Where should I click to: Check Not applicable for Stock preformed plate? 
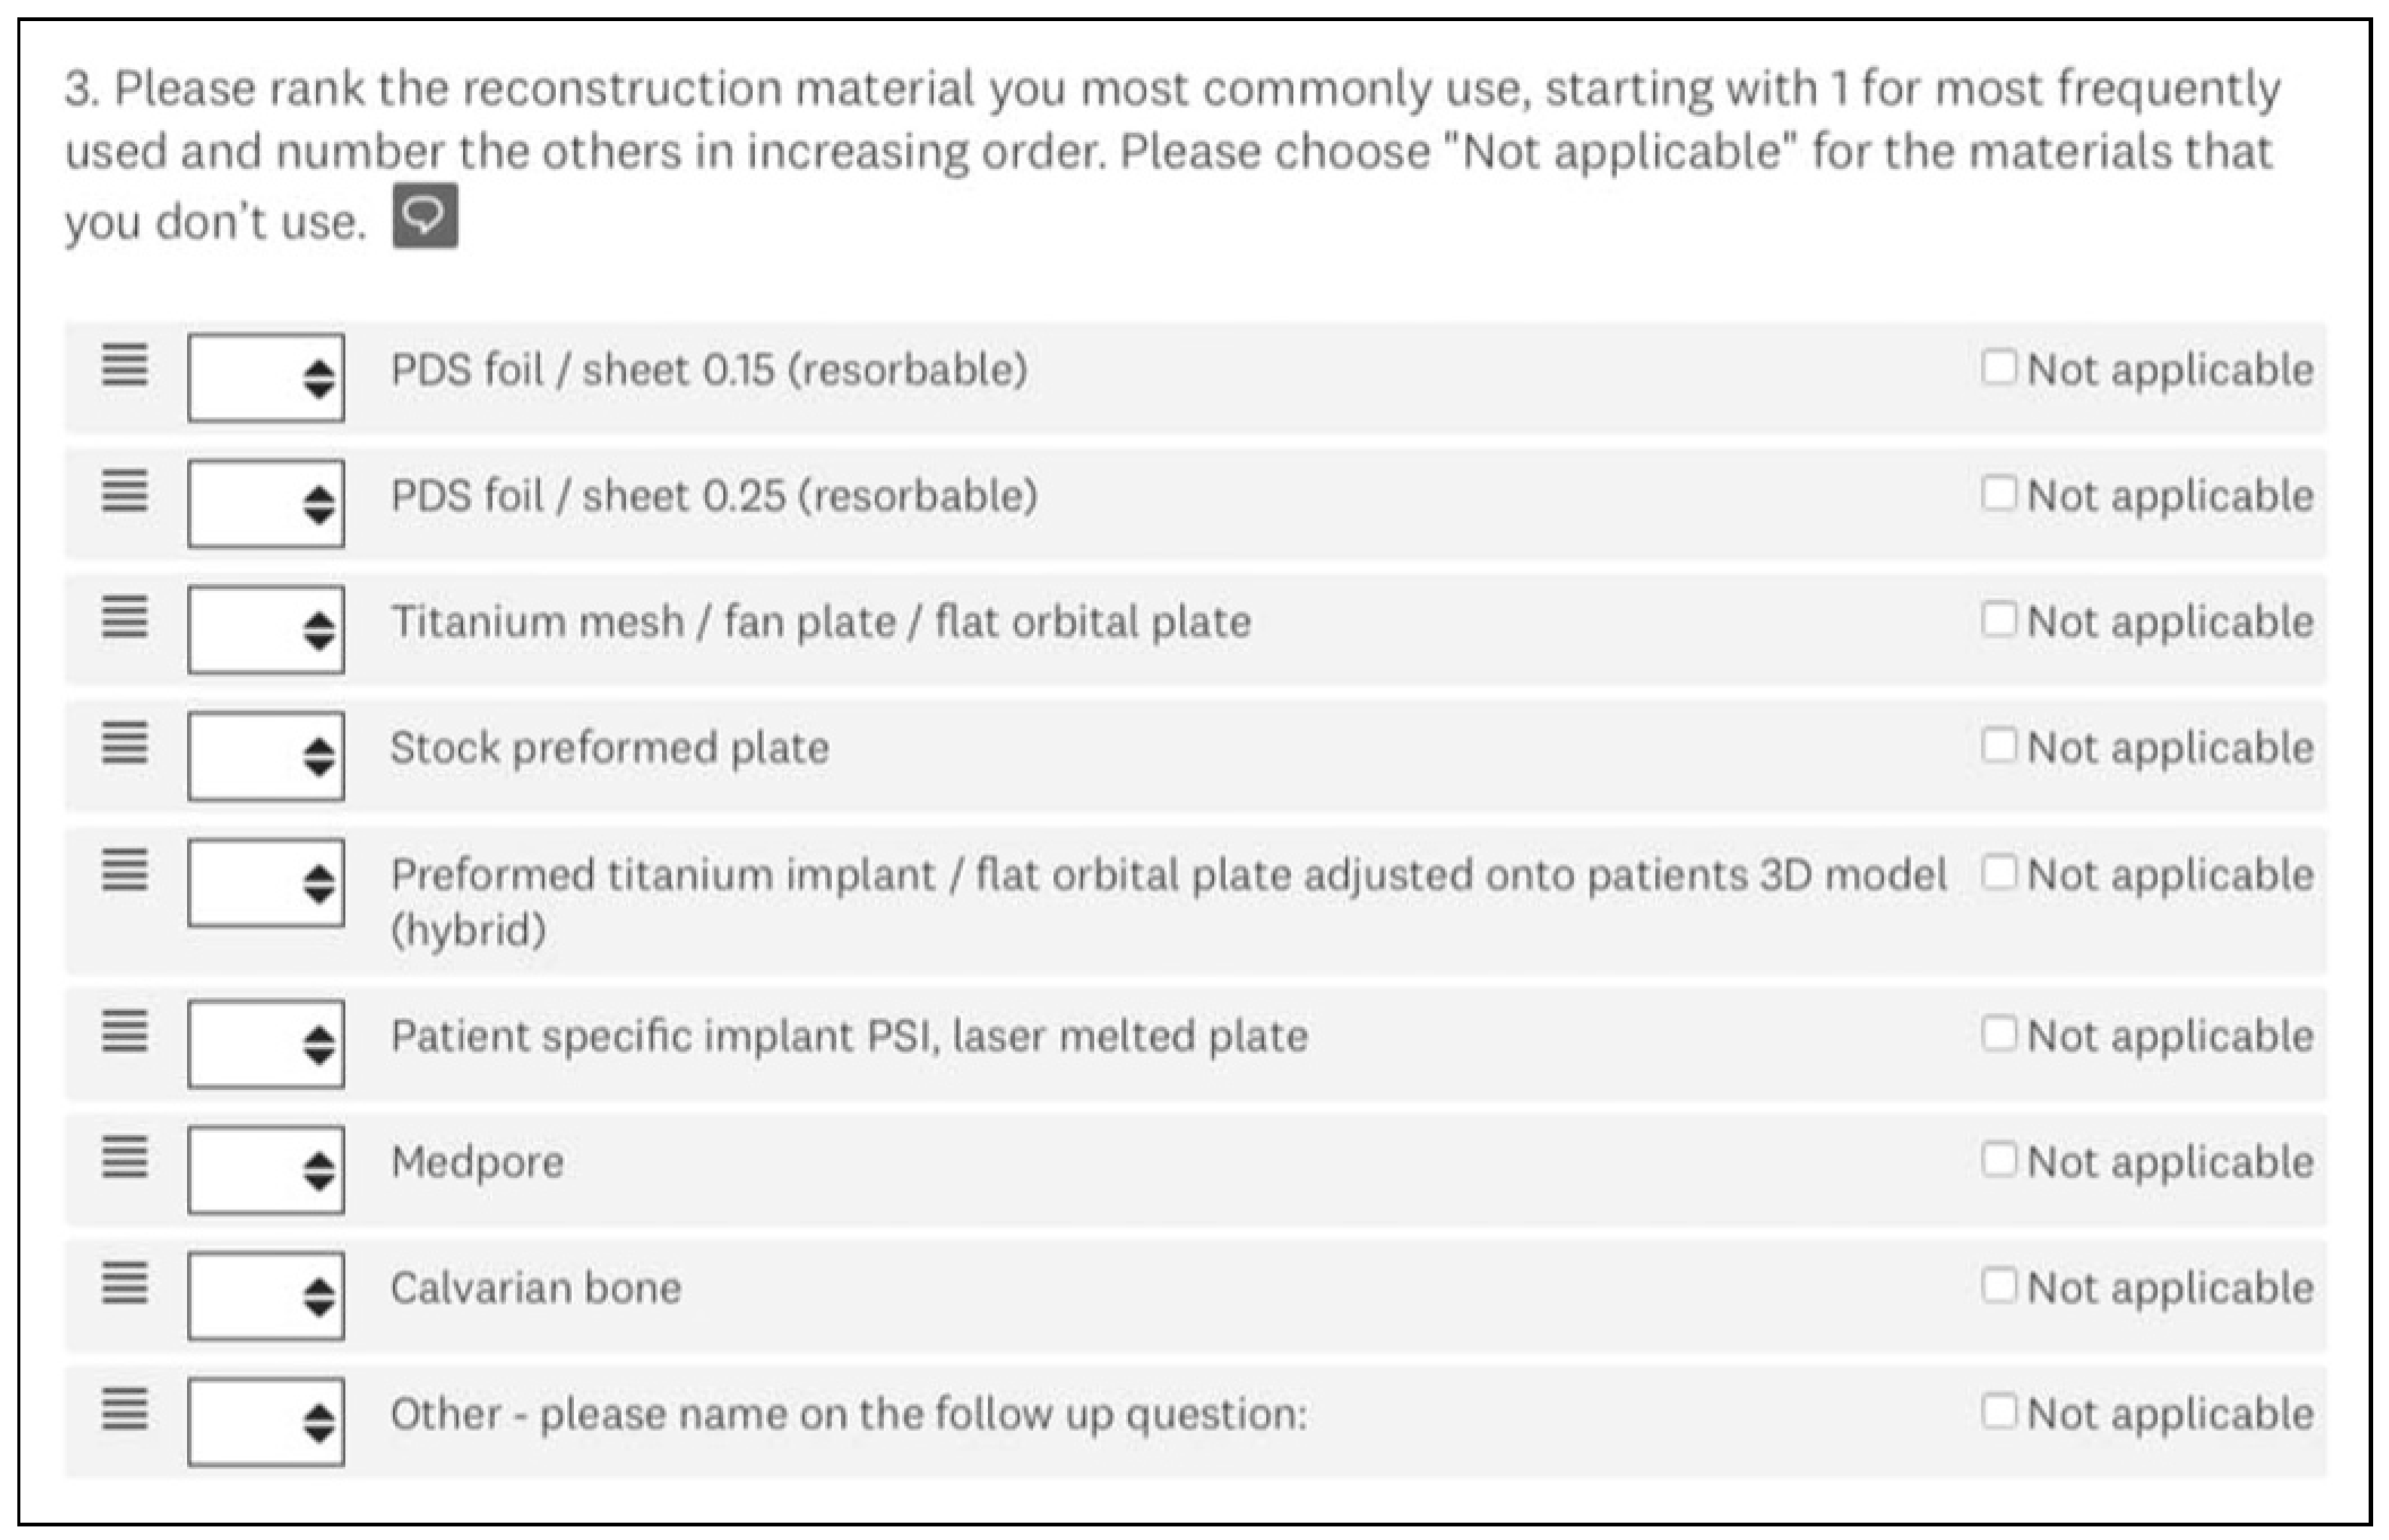(x=1998, y=745)
